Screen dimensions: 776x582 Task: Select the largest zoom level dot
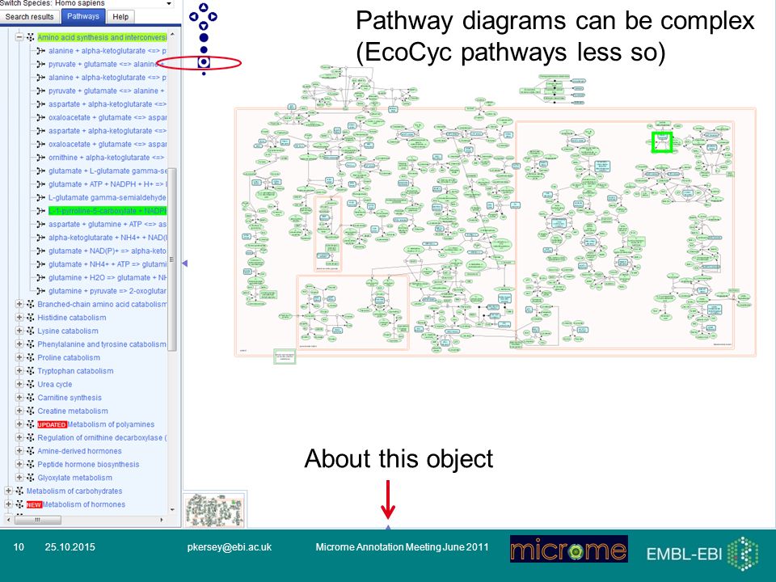pyautogui.click(x=204, y=38)
